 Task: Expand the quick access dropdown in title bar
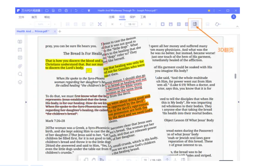click(x=89, y=11)
